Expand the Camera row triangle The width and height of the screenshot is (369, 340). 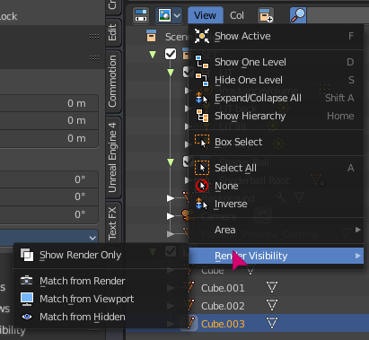click(171, 216)
